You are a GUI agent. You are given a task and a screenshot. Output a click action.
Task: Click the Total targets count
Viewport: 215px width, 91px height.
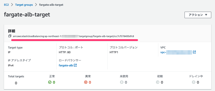(16, 83)
